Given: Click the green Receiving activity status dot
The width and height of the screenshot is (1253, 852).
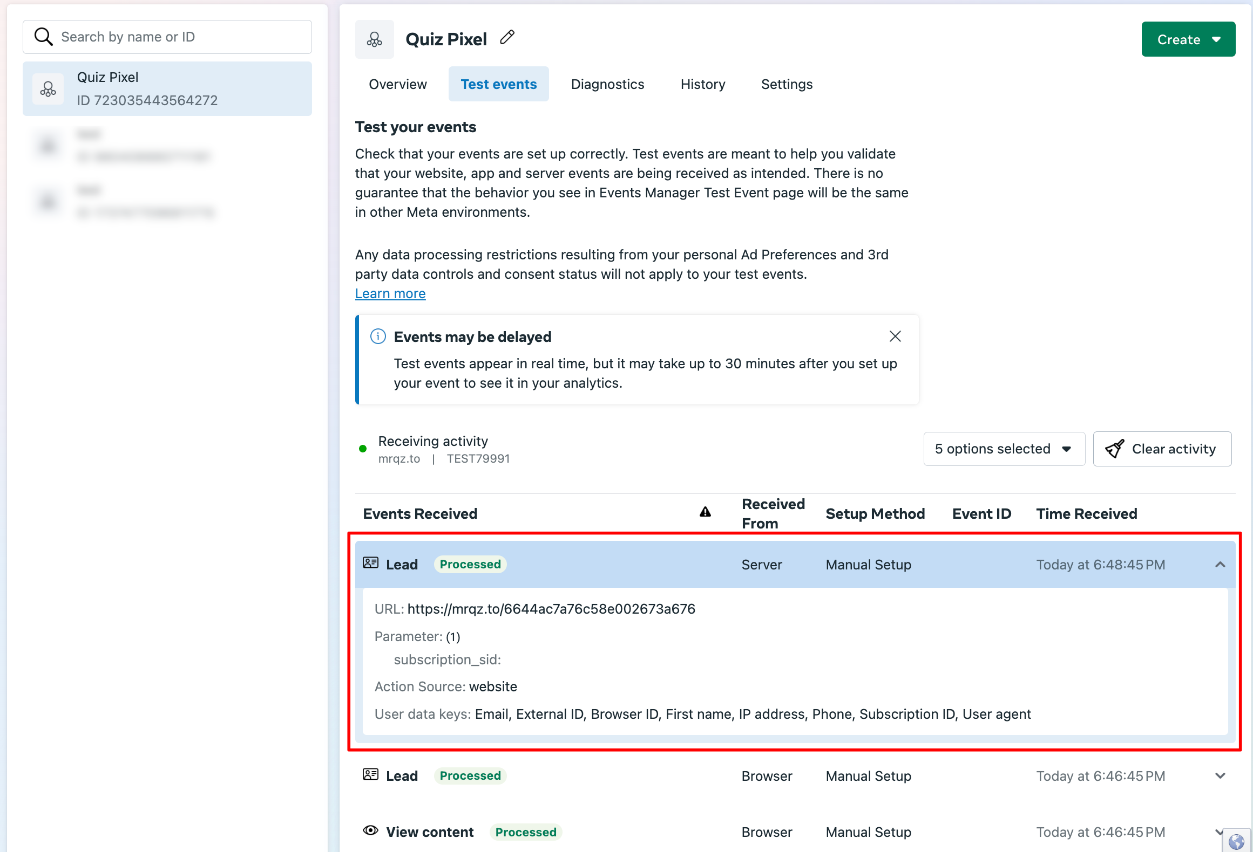Looking at the screenshot, I should [363, 449].
